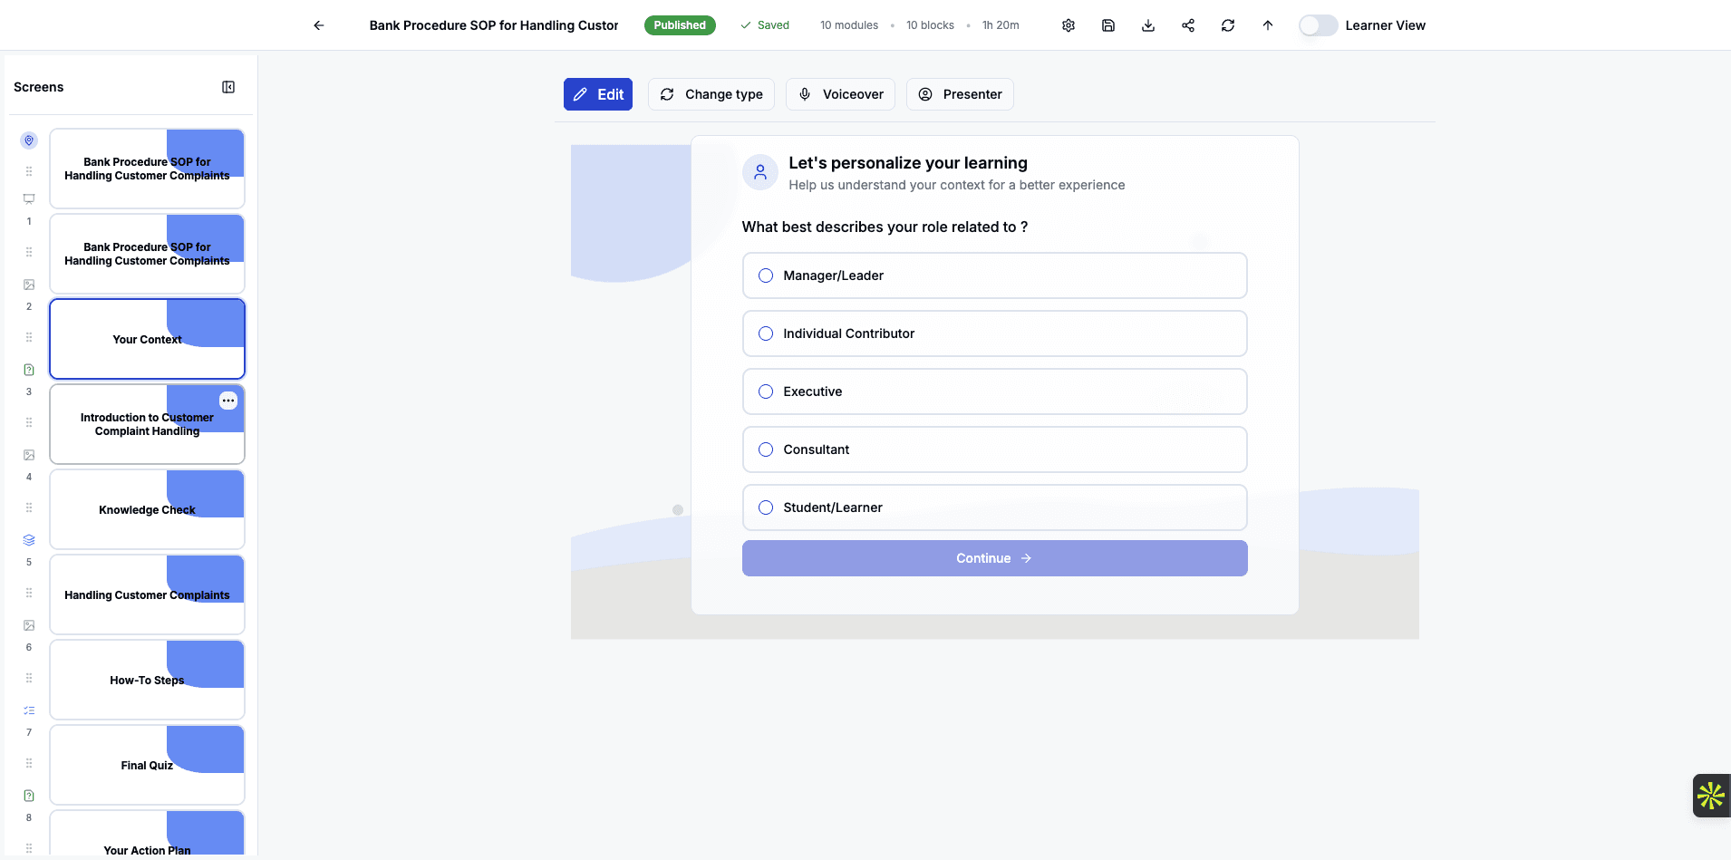Viewport: 1731px width, 860px height.
Task: Select the Executive radio option
Action: click(x=766, y=391)
